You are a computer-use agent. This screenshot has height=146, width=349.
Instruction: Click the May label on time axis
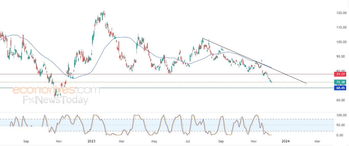(154, 141)
